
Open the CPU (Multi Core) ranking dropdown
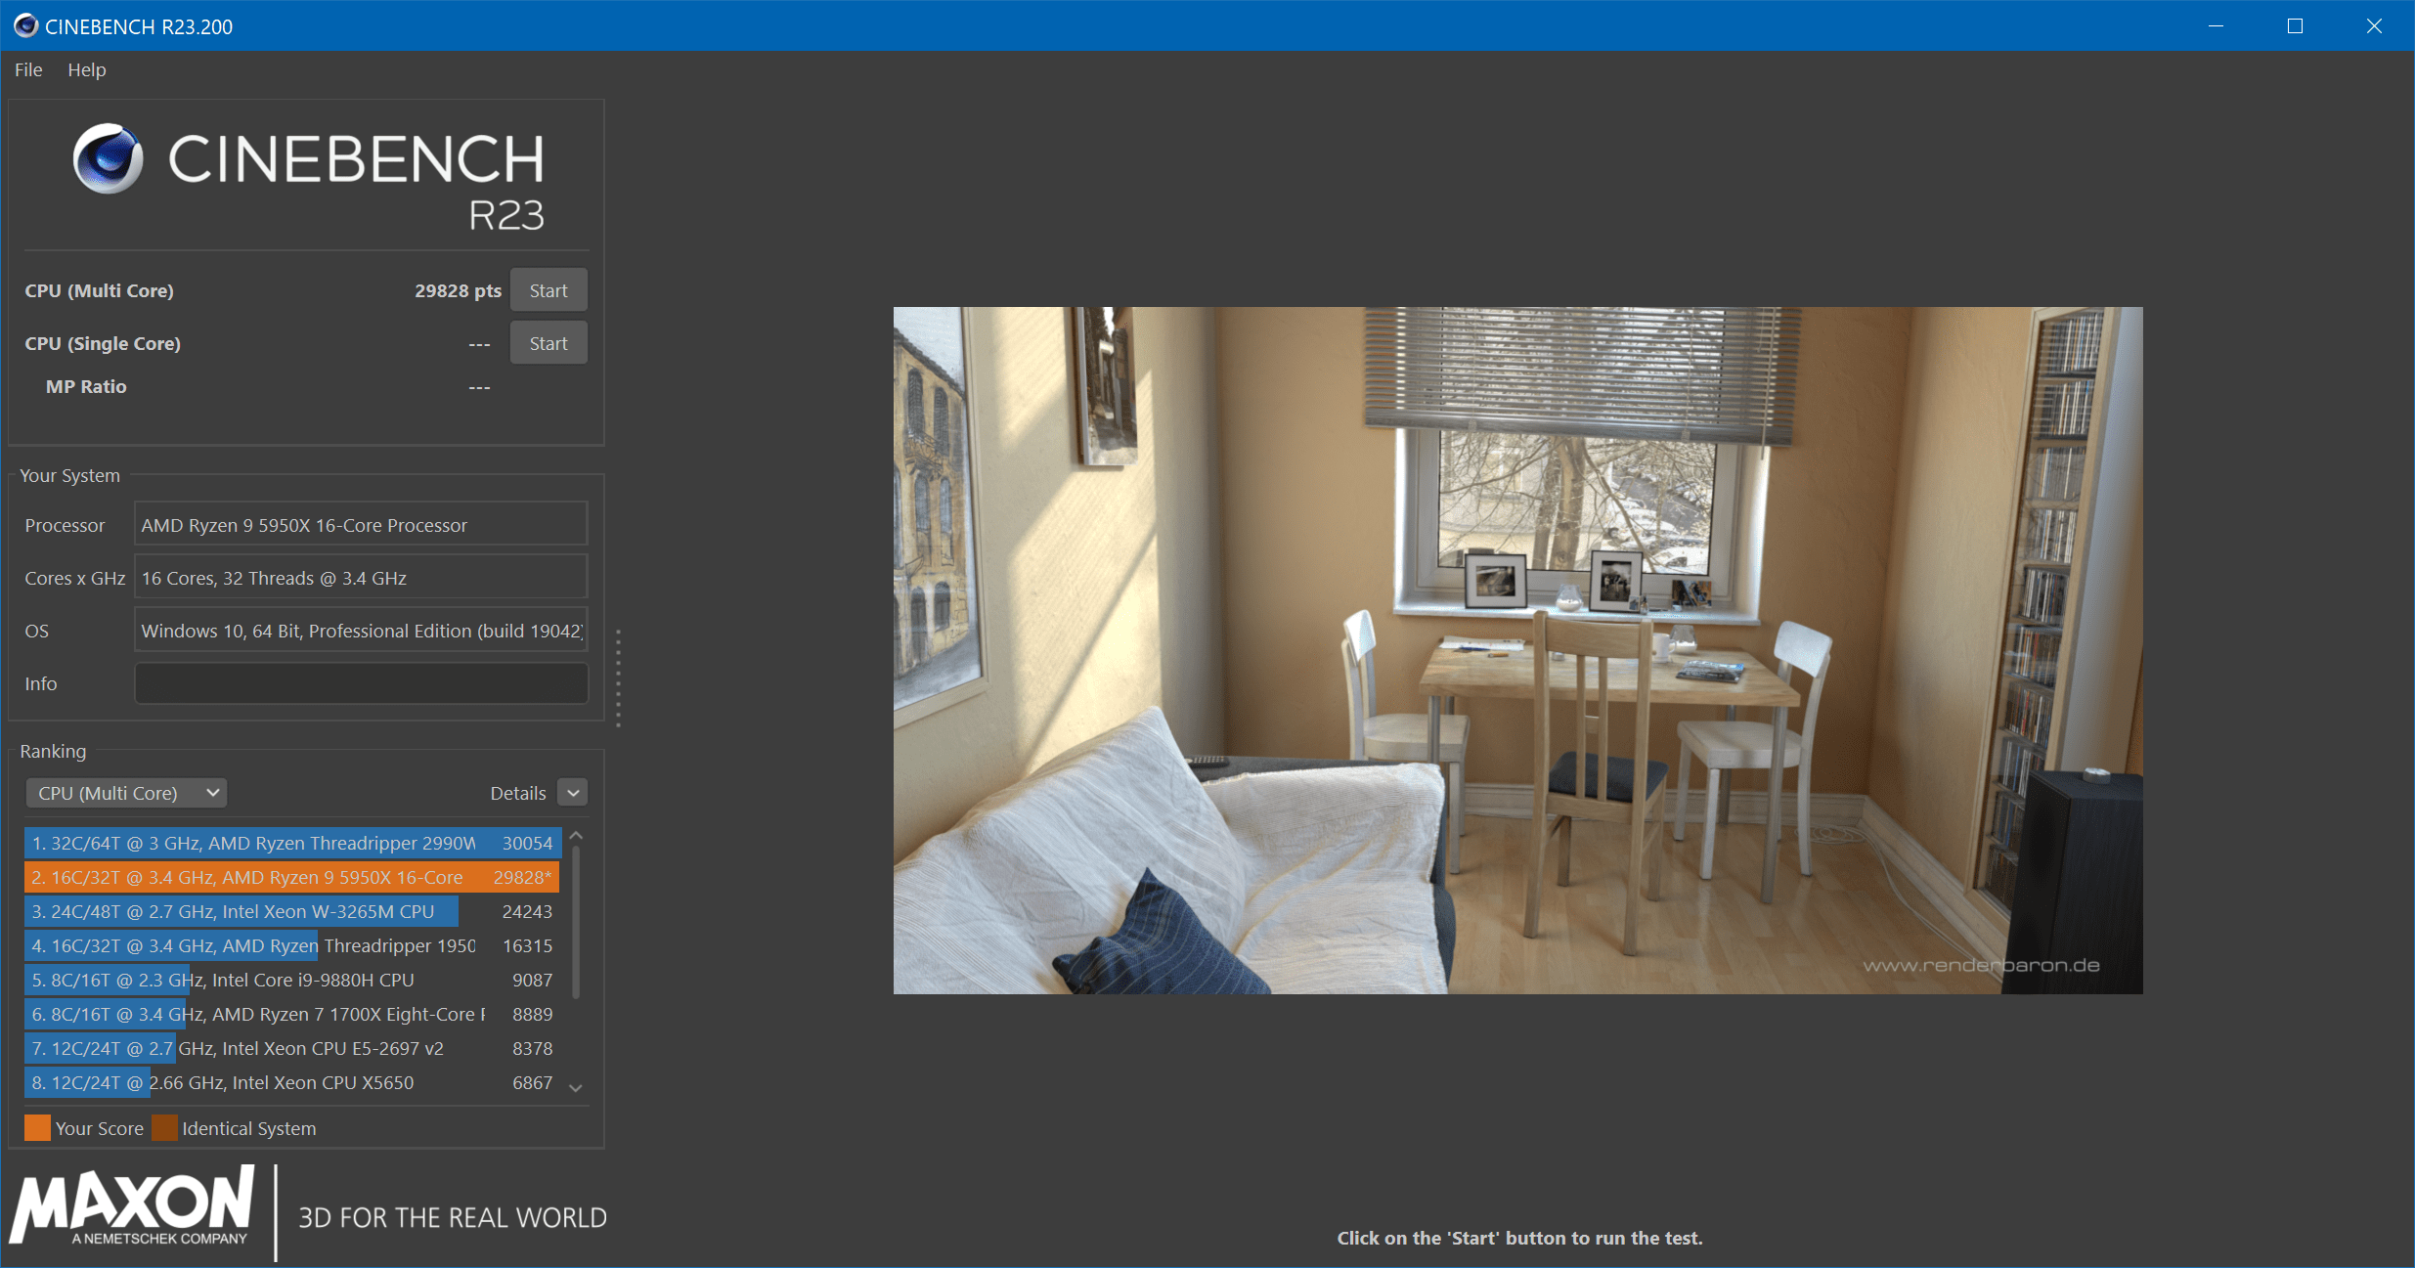[126, 793]
